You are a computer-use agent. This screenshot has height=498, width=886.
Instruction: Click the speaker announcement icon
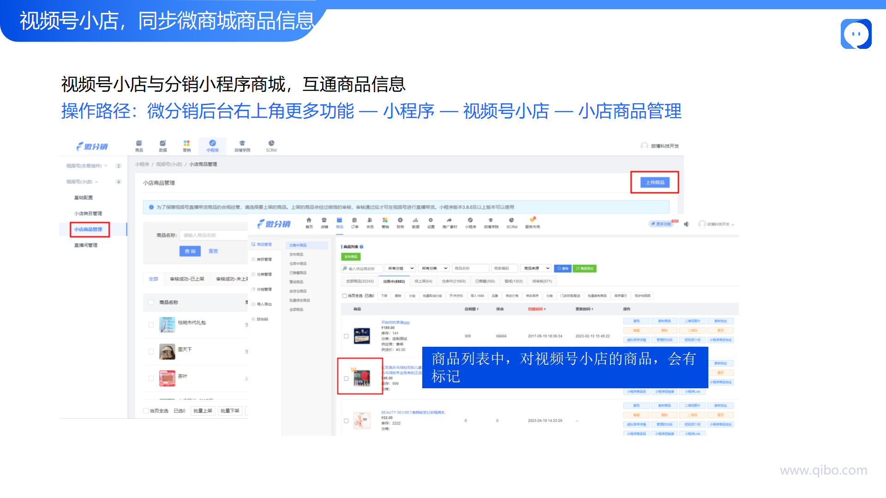coord(686,224)
